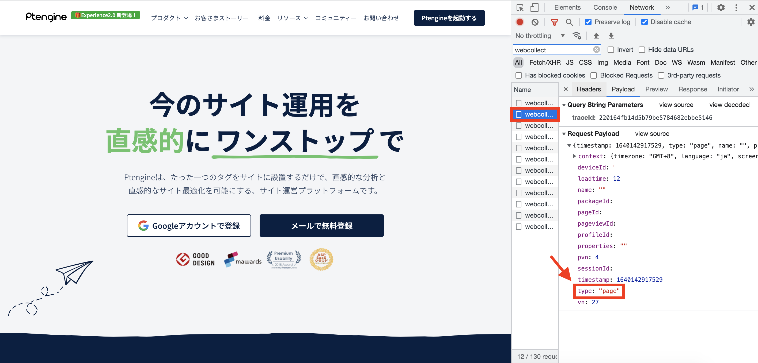Click Googleアカウントで登録 button
758x363 pixels.
[x=189, y=225]
